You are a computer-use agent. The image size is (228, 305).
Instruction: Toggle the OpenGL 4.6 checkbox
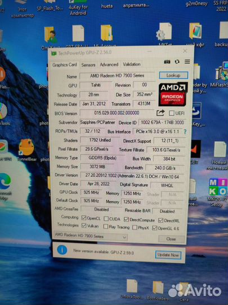click(x=154, y=228)
